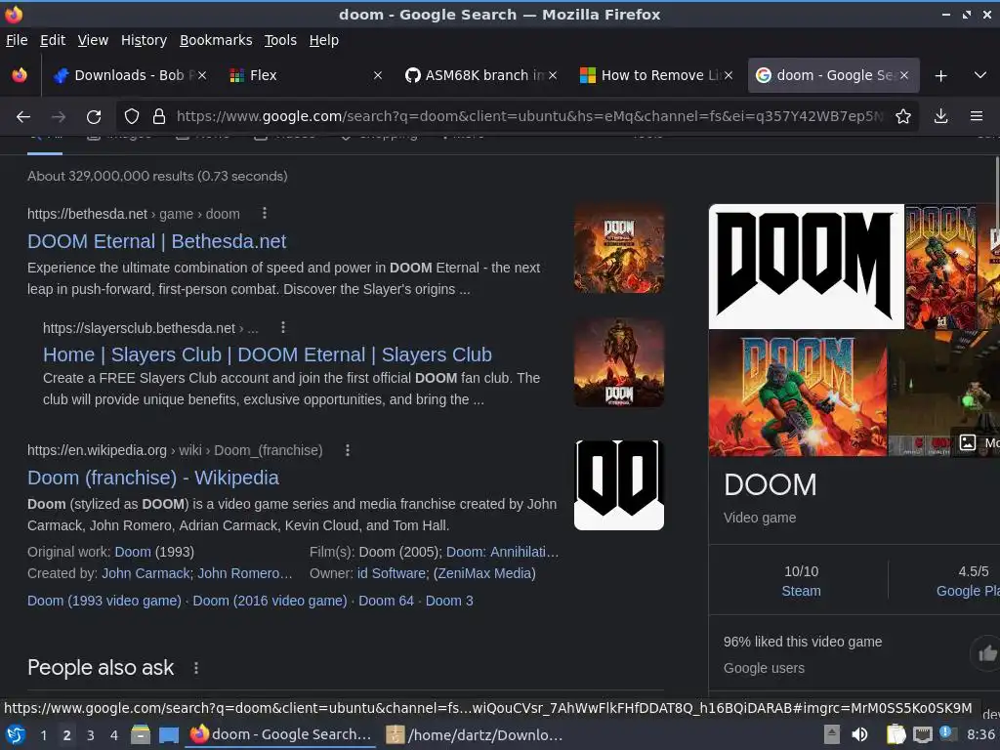Open classic Doom cover art image in knowledge panel
Screen dimensions: 1000x750
coord(798,394)
